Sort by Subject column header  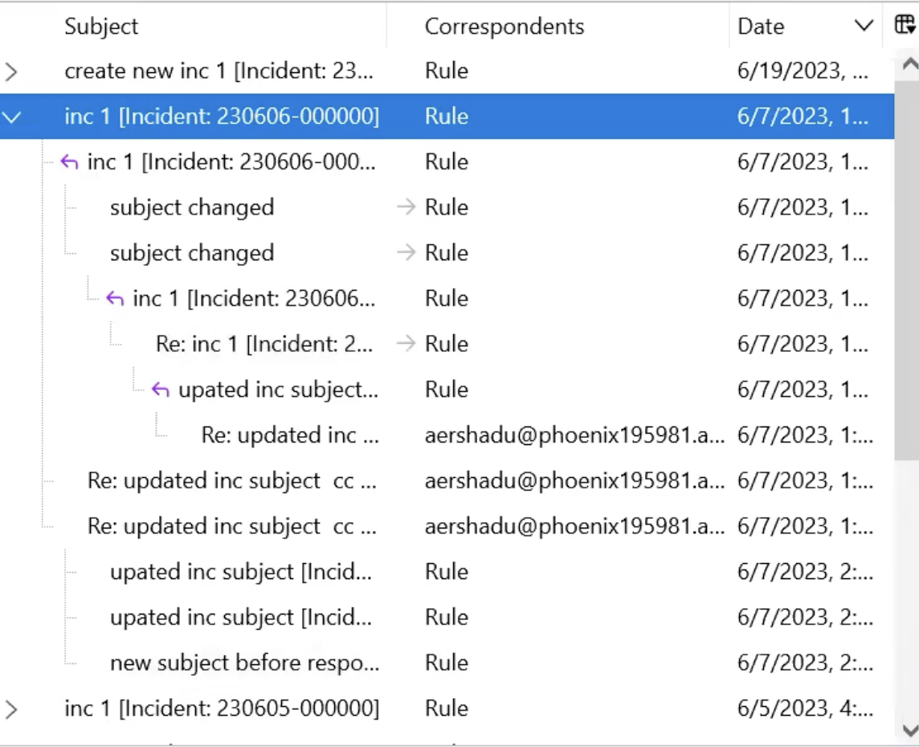(x=101, y=27)
